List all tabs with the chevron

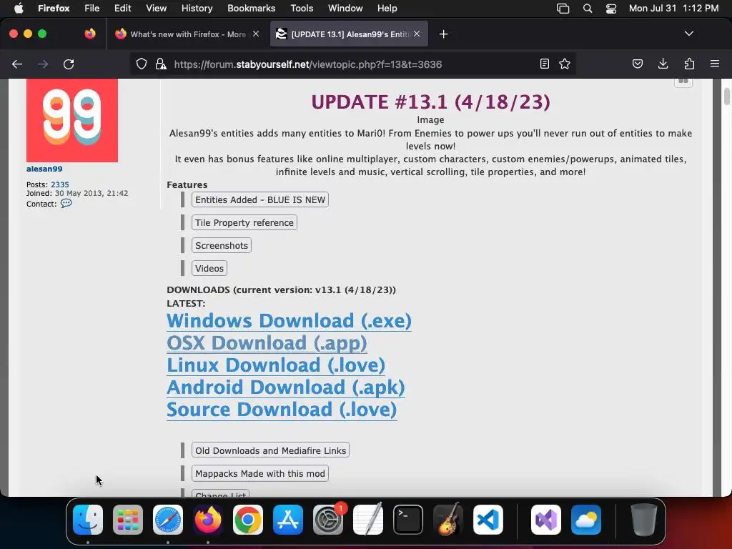coord(689,34)
